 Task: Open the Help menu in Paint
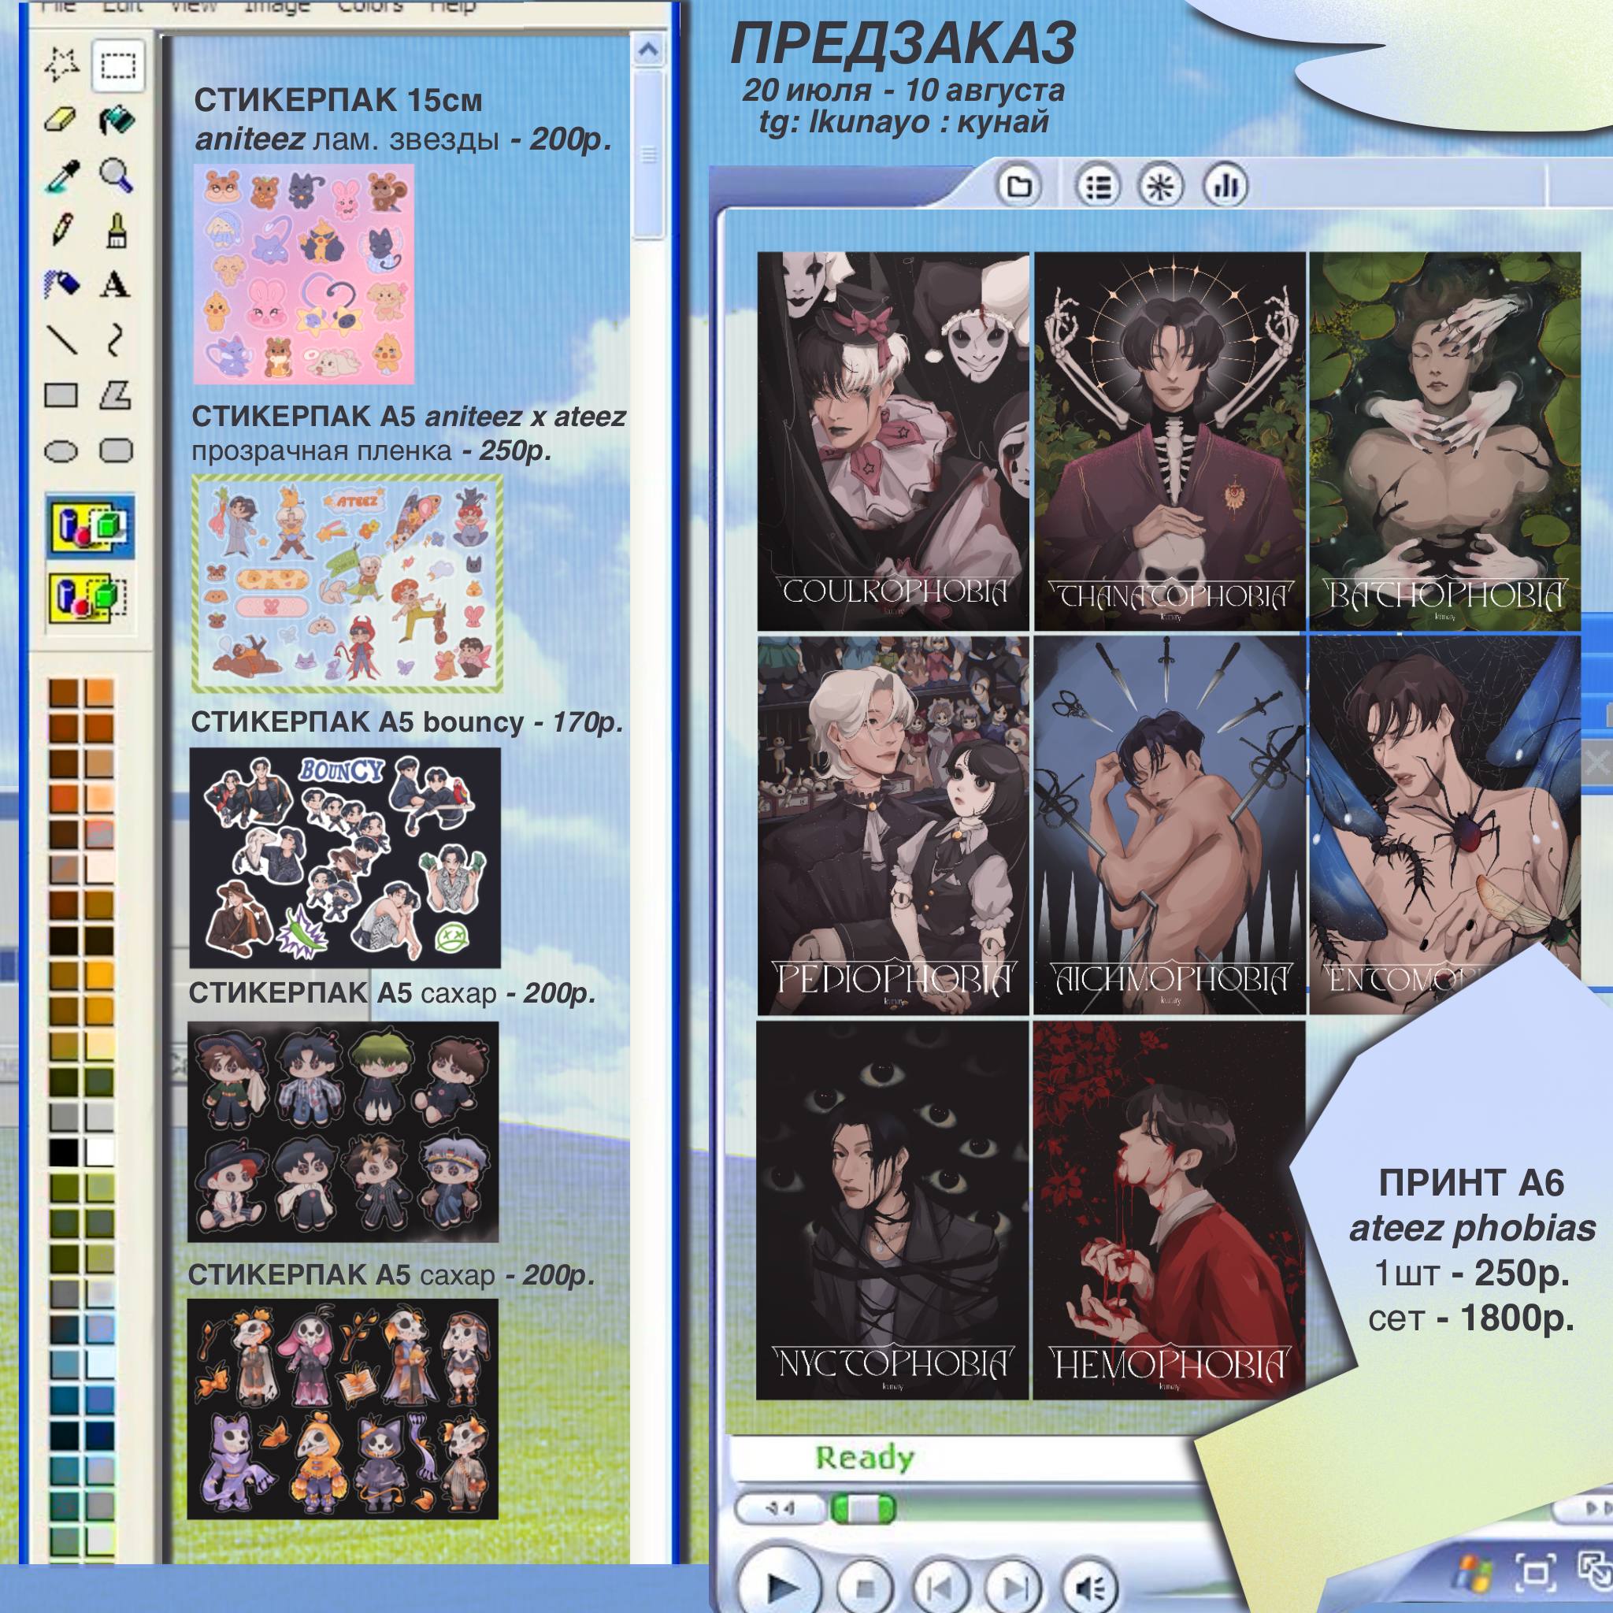451,6
